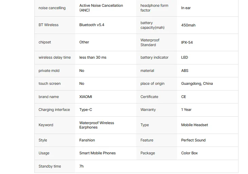
Task: Click the 450mah battery capacity value
Action: coord(188,25)
